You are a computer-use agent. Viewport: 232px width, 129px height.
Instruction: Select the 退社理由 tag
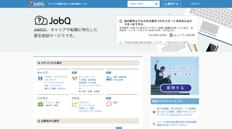point(92,80)
